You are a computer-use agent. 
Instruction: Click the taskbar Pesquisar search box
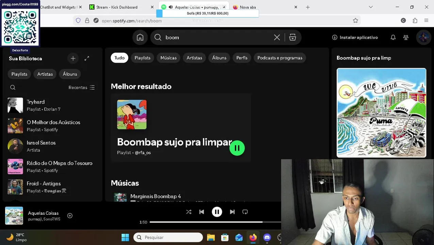168,238
